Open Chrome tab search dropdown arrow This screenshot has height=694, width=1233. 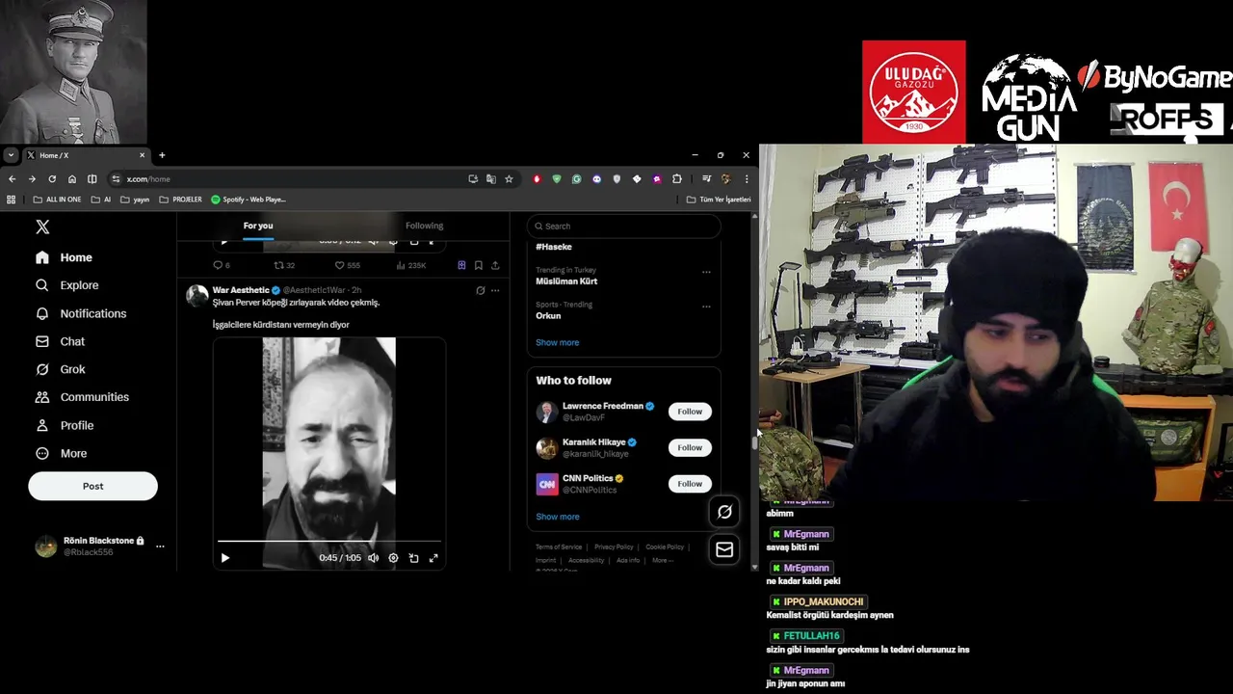[11, 155]
